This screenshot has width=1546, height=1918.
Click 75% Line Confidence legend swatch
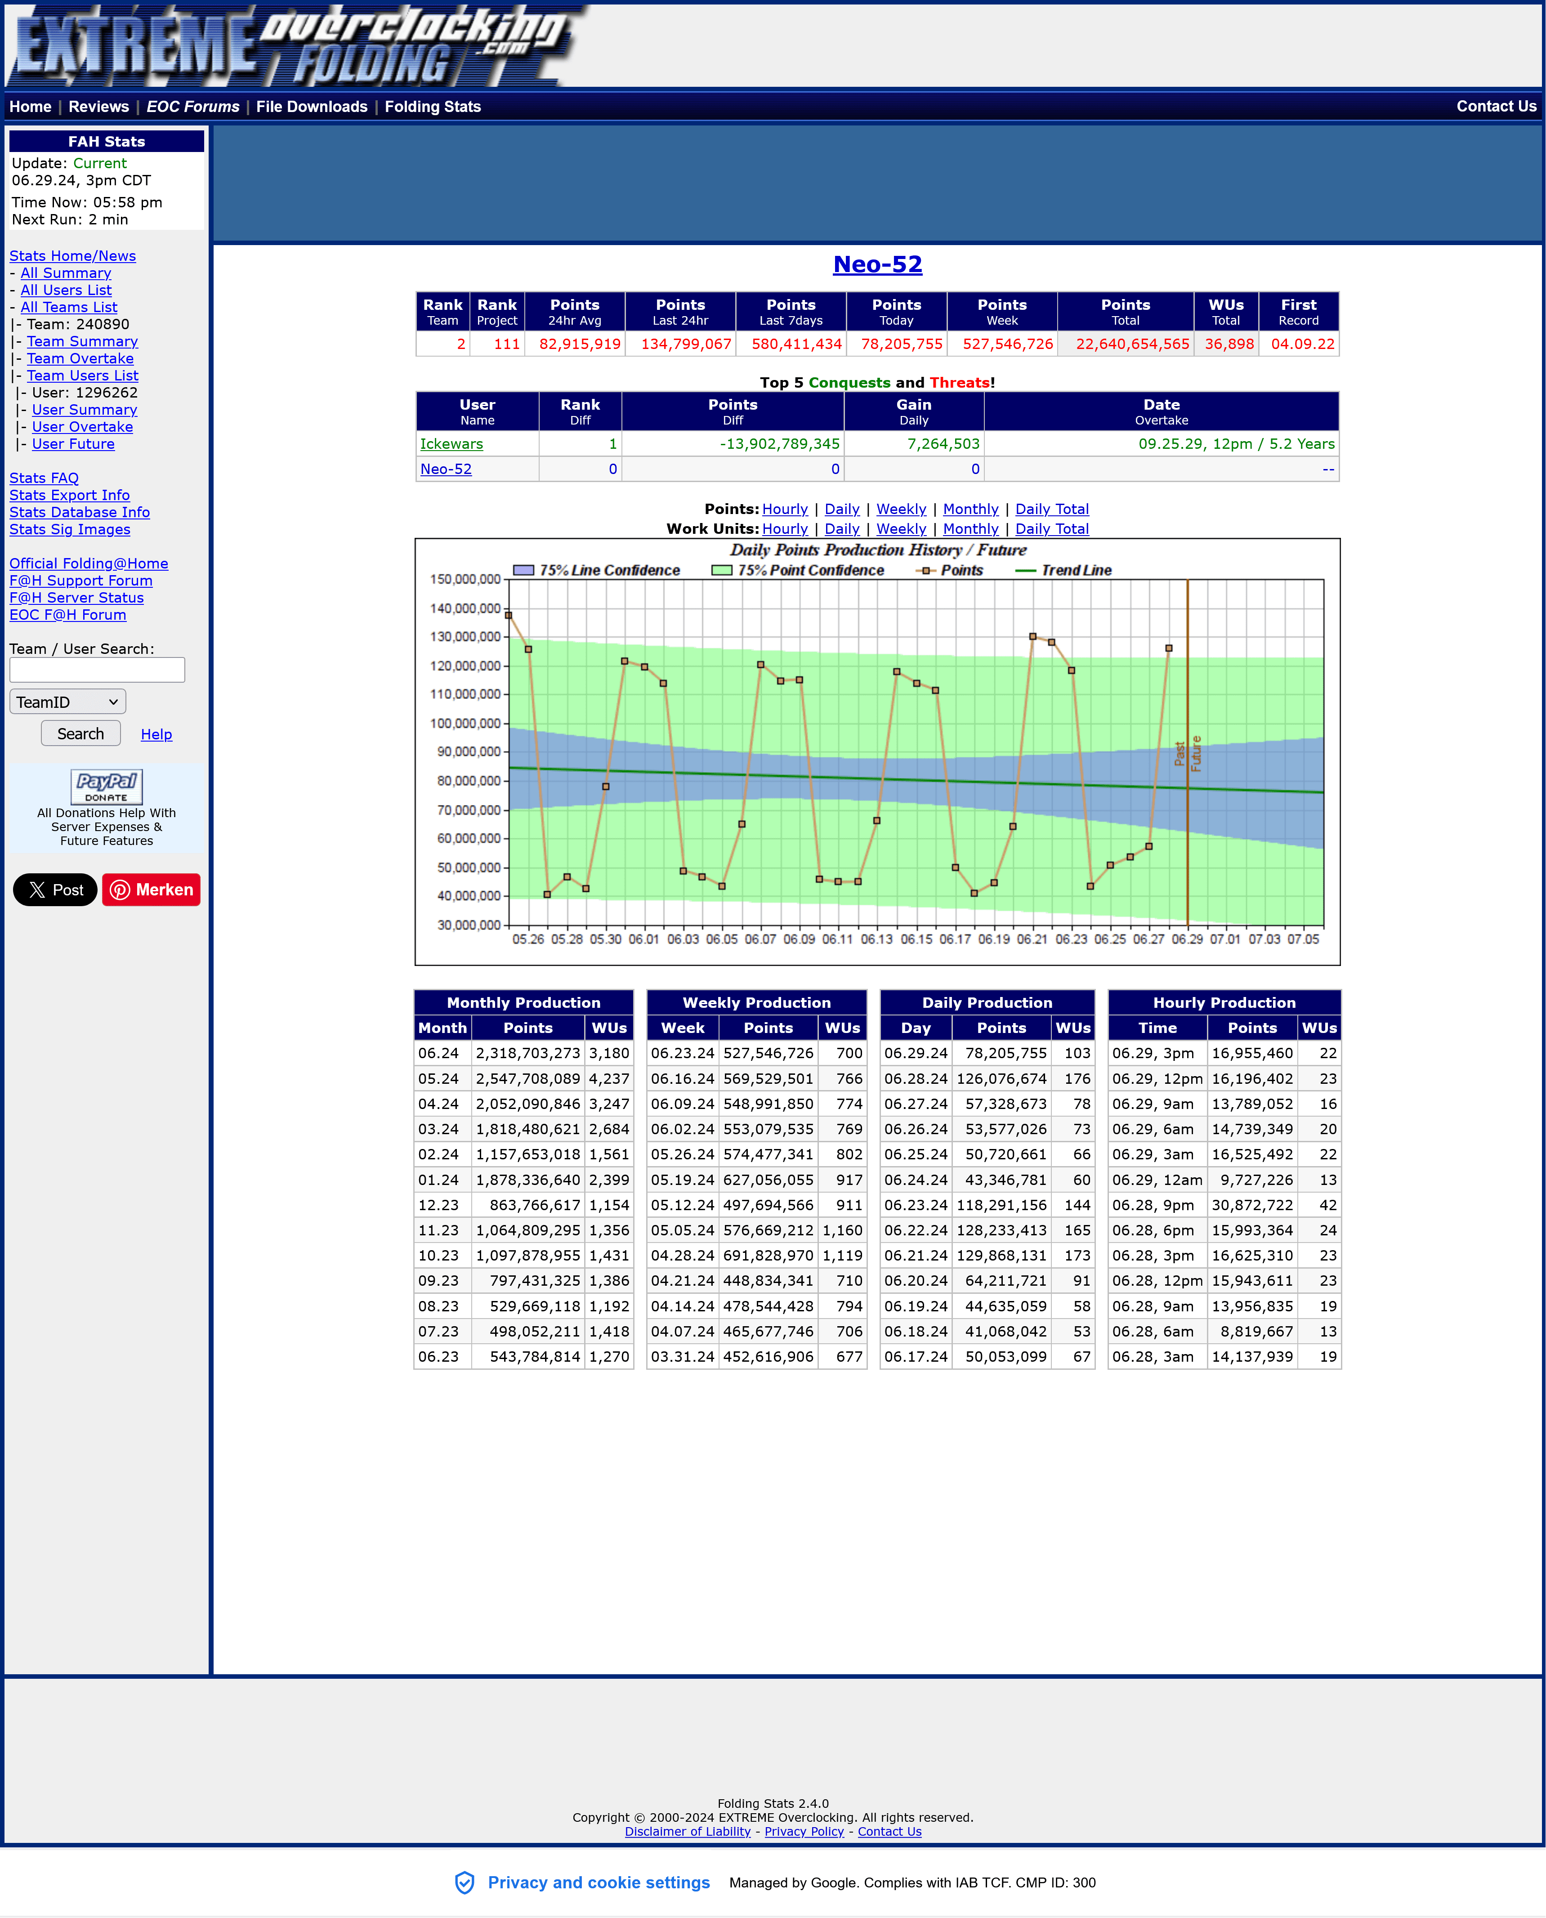(523, 570)
